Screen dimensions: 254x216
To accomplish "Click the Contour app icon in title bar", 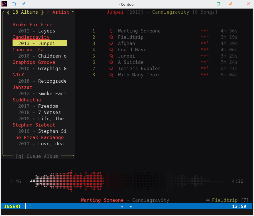I will (x=5, y=4).
